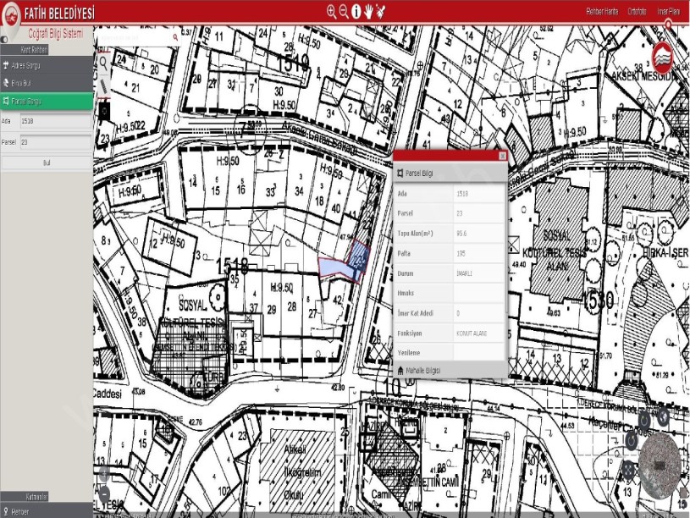Expand the Adres Sorgu panel
This screenshot has width=690, height=518.
47,63
